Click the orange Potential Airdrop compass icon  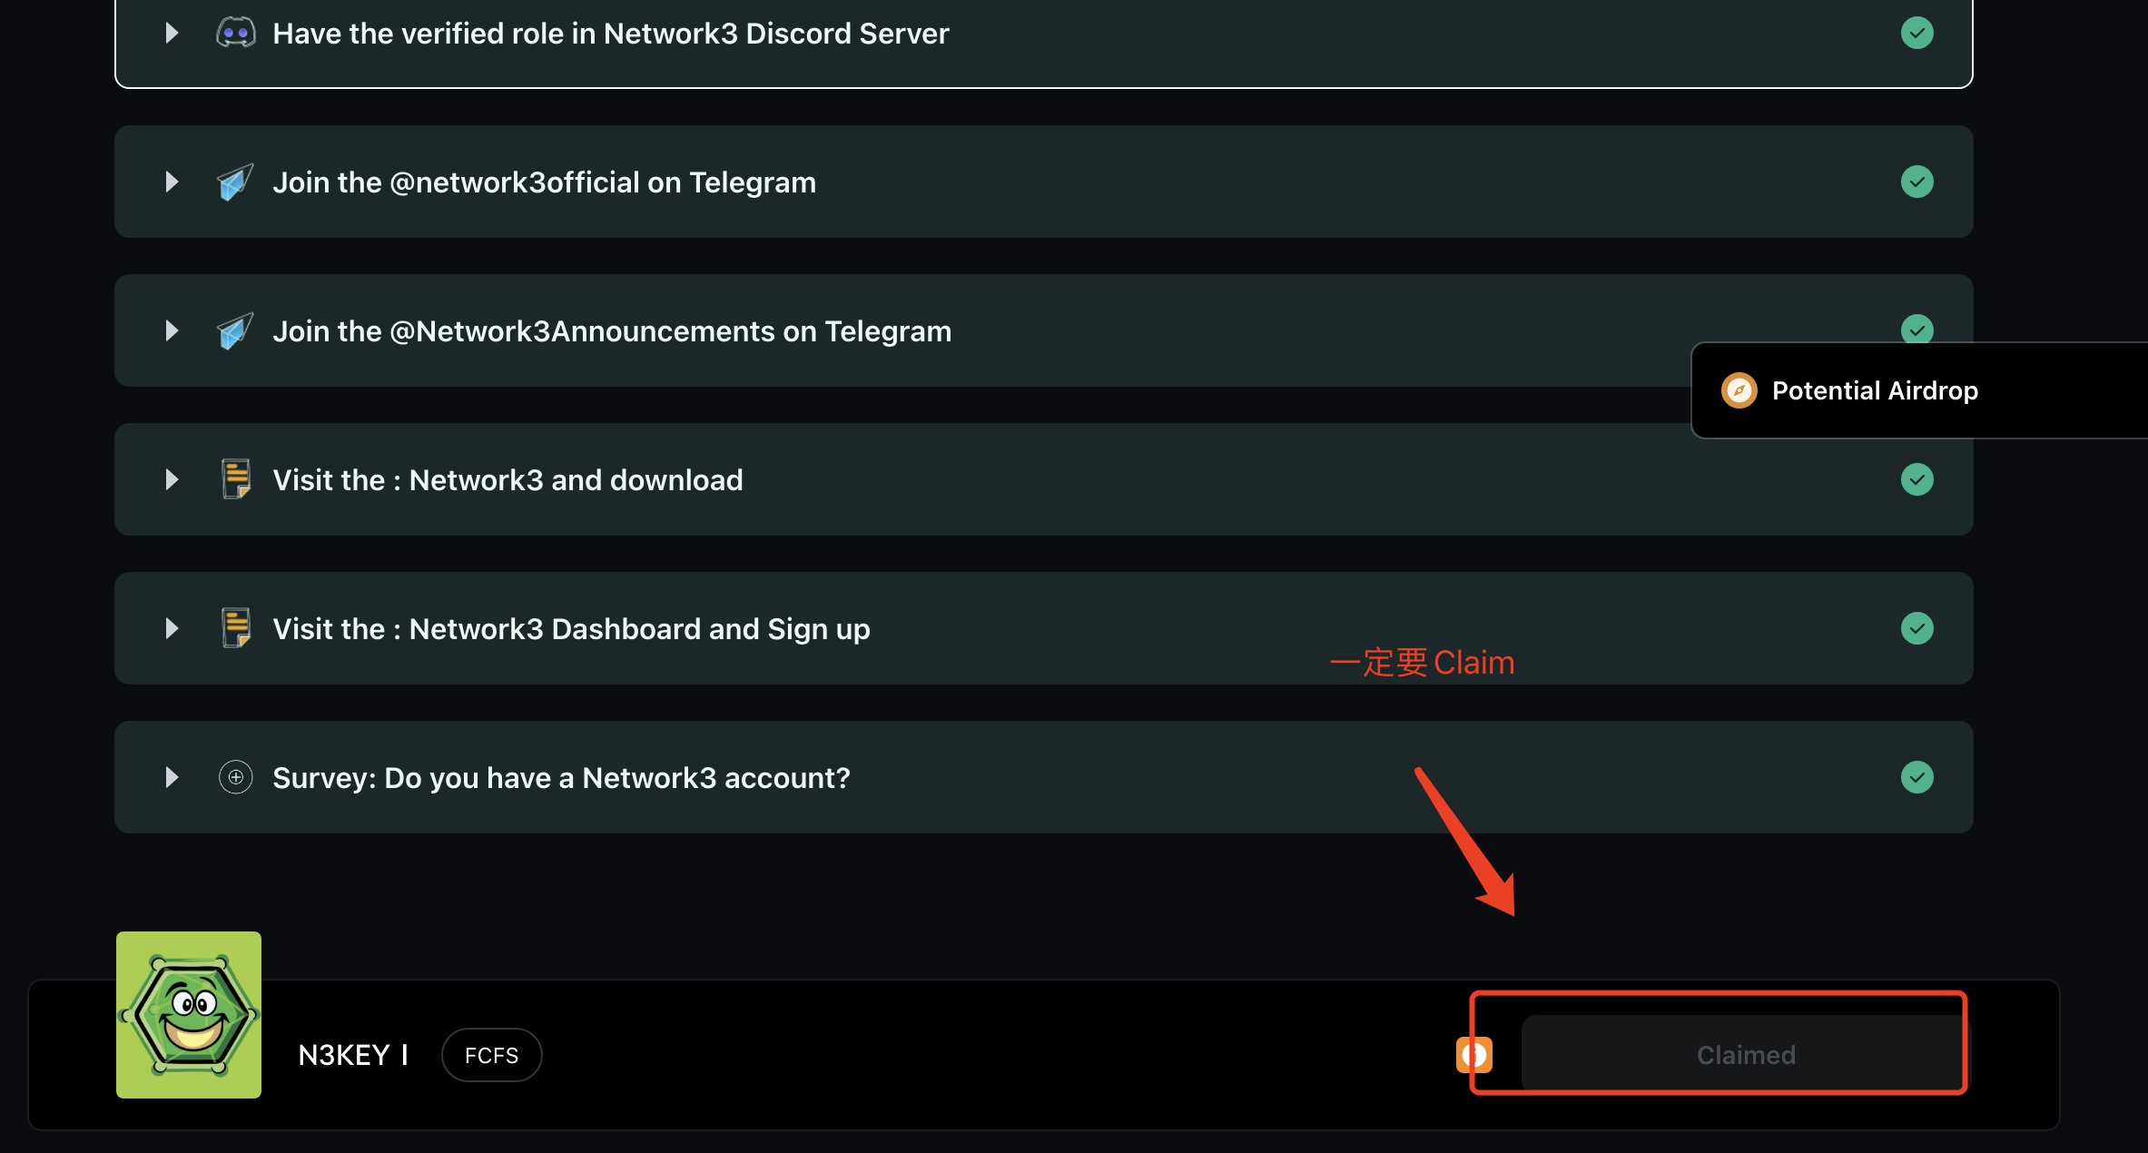pyautogui.click(x=1739, y=390)
